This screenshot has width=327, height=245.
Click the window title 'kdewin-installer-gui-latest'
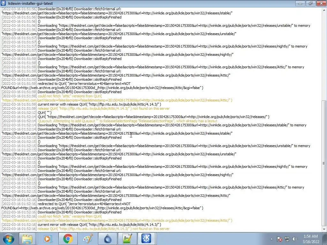[30, 3]
